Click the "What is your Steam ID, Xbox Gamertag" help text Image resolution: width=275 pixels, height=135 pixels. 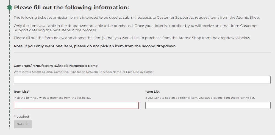tap(84, 72)
